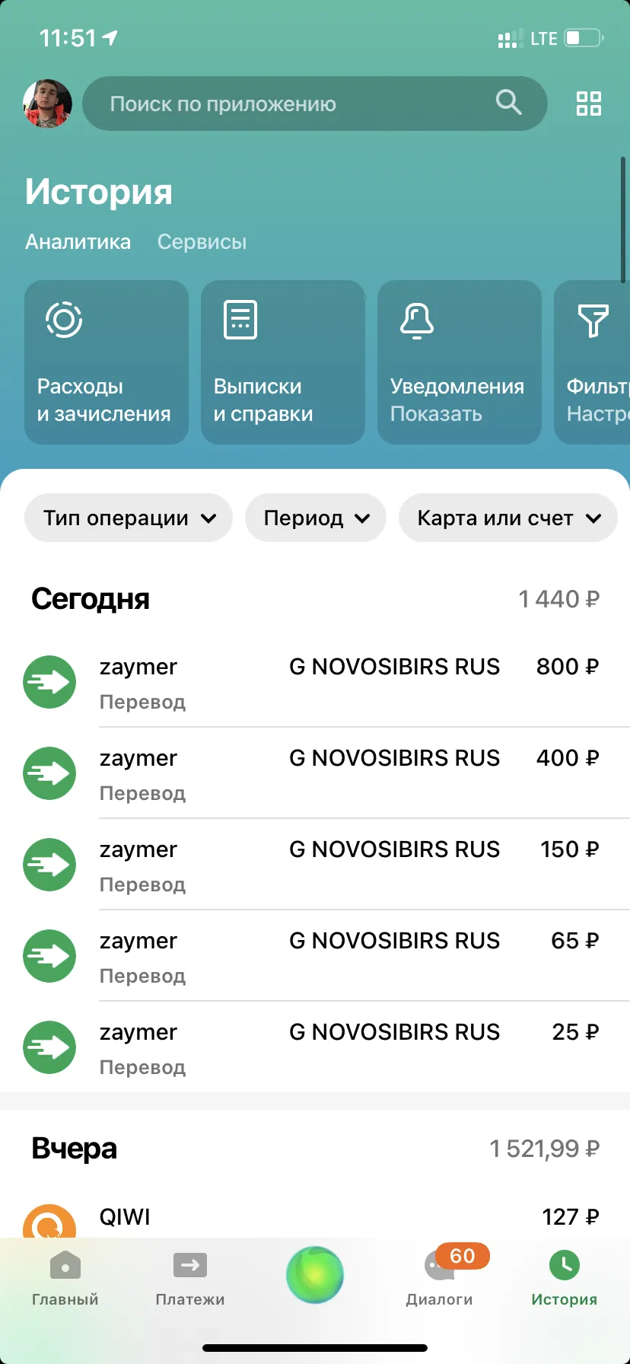630x1364 pixels.
Task: Switch to Платежи tab
Action: (x=190, y=1277)
